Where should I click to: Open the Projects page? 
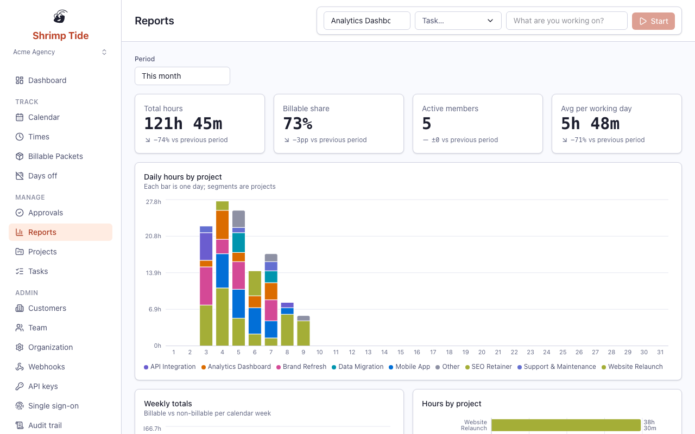pos(60,252)
